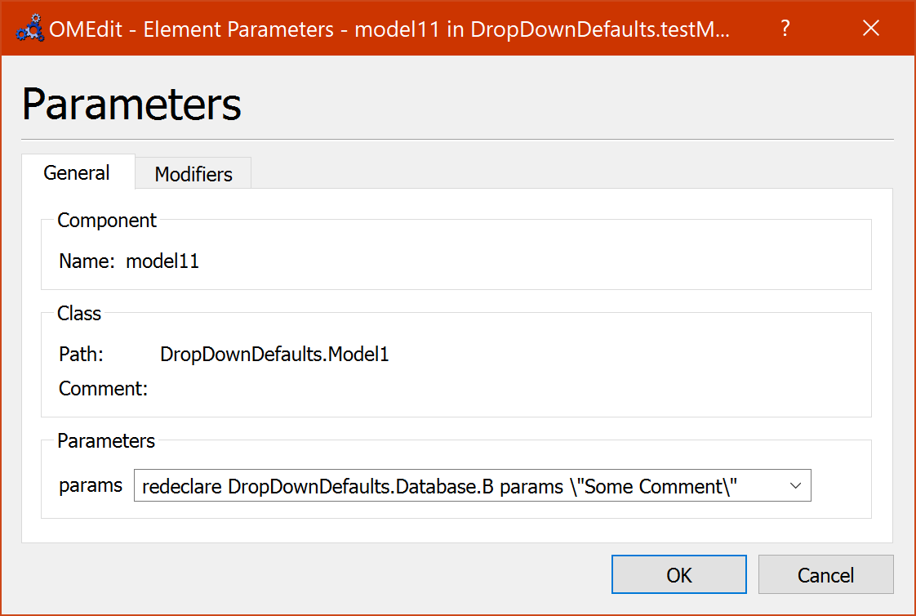The height and width of the screenshot is (616, 916).
Task: Expand the redeclare Database.B params combo box
Action: point(795,485)
